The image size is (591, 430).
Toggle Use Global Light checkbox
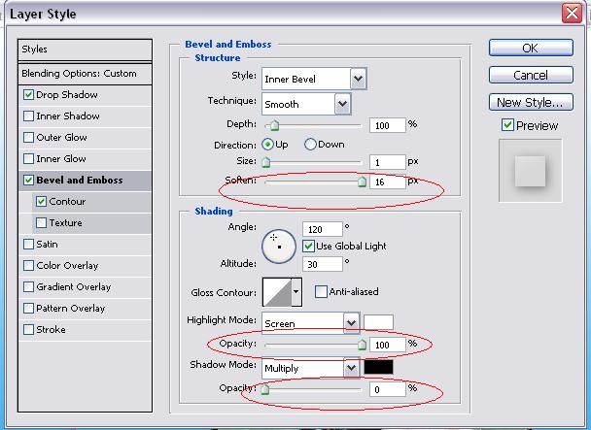coord(308,247)
